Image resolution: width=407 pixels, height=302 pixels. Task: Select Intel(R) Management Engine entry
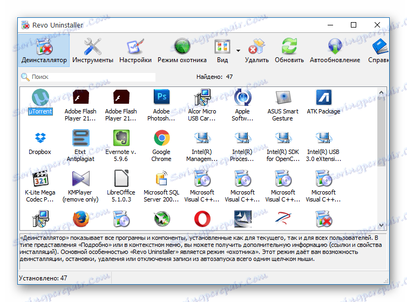click(x=202, y=146)
